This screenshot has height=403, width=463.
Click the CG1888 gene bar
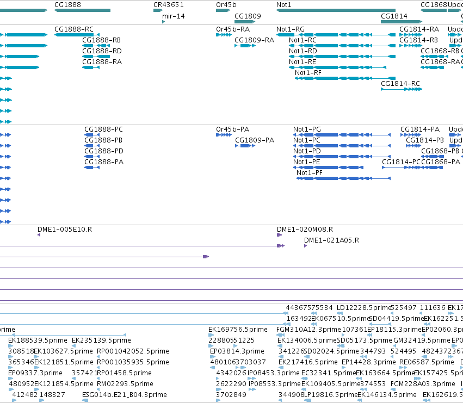(x=82, y=10)
